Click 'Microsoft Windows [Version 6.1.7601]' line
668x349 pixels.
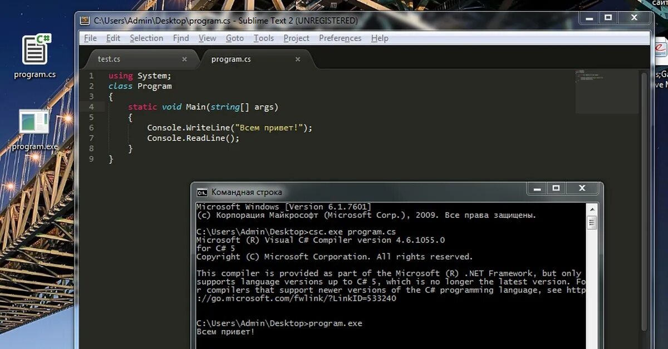[x=284, y=207]
